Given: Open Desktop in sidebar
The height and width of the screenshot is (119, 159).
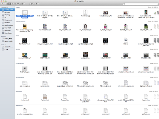Looking at the screenshot, I should 7,15.
